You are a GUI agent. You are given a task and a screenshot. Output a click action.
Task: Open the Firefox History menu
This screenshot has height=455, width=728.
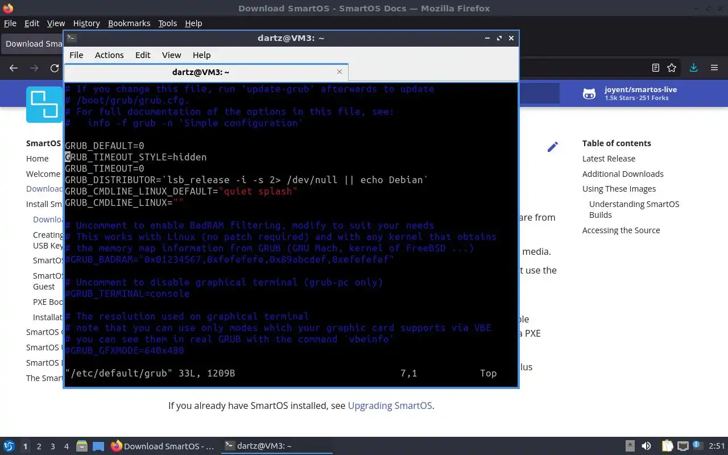(86, 23)
